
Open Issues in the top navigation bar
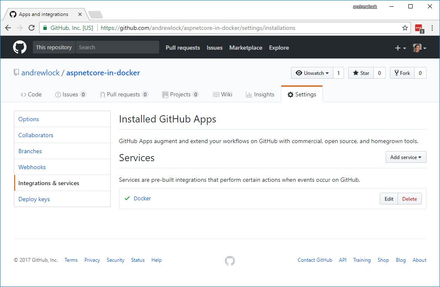[214, 48]
